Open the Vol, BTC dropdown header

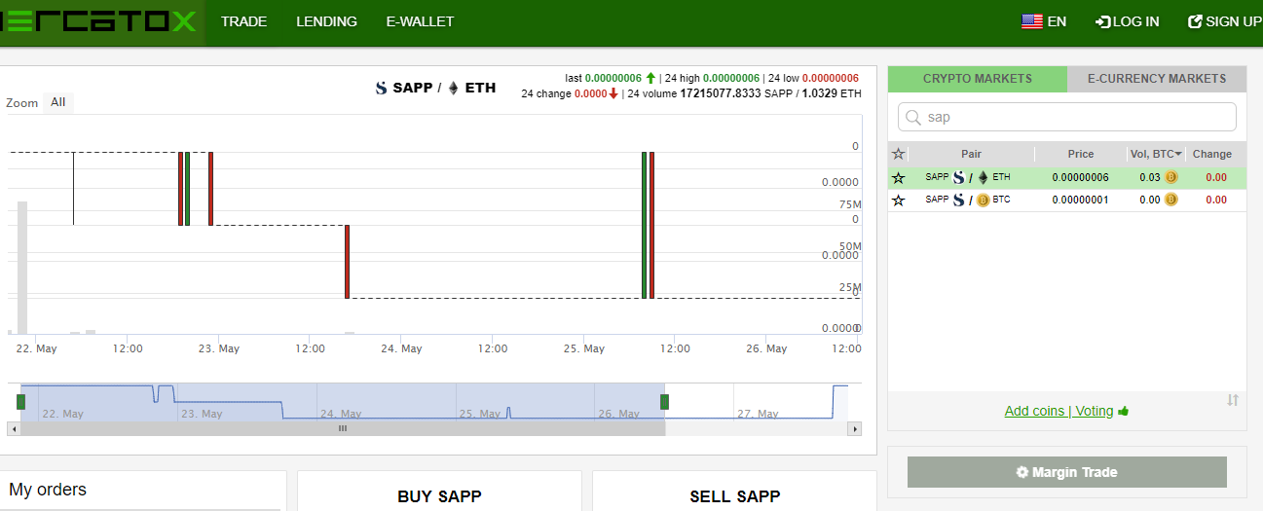pyautogui.click(x=1156, y=154)
